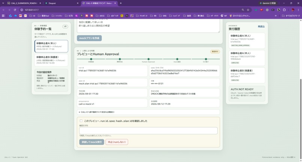
Task: Focus the 確認文字列 input field
Action: point(148,131)
